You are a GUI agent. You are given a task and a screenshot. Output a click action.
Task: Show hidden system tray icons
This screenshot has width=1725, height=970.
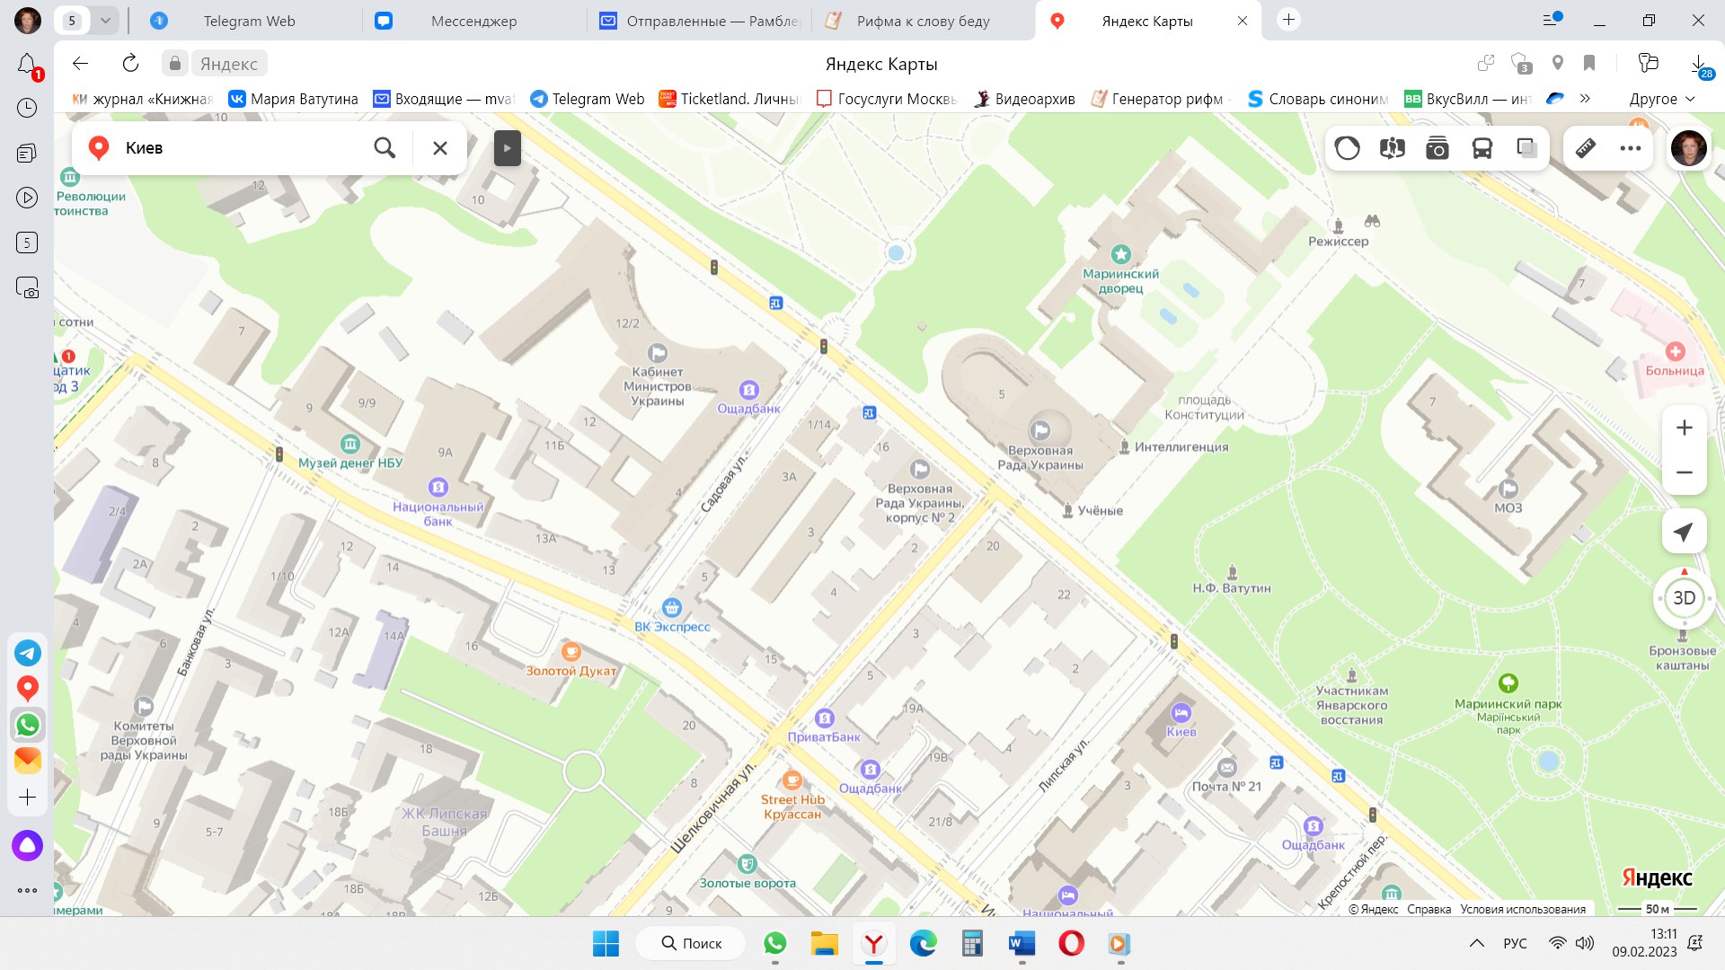click(1476, 943)
